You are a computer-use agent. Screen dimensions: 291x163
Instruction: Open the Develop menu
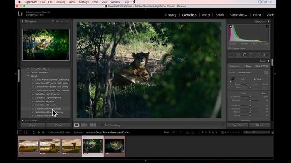60,2
